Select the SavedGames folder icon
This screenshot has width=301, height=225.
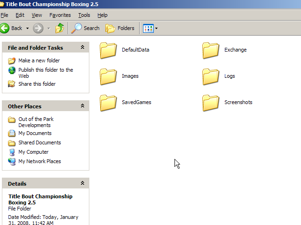tap(108, 103)
